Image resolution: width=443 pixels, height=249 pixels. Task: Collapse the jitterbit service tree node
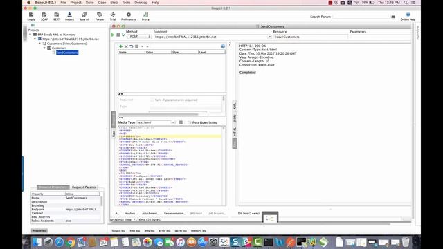(35, 39)
